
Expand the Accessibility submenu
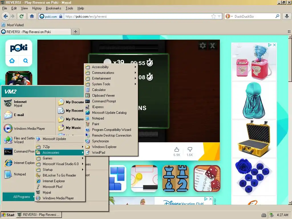(111, 67)
